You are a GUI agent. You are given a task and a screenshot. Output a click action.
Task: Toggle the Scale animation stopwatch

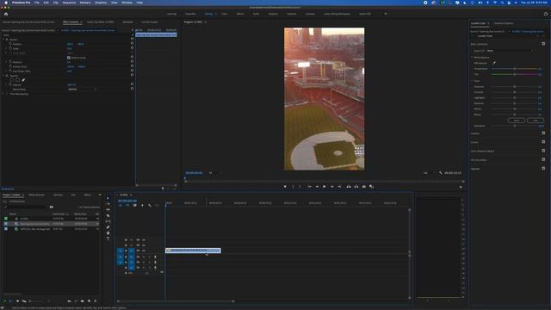tap(10, 48)
